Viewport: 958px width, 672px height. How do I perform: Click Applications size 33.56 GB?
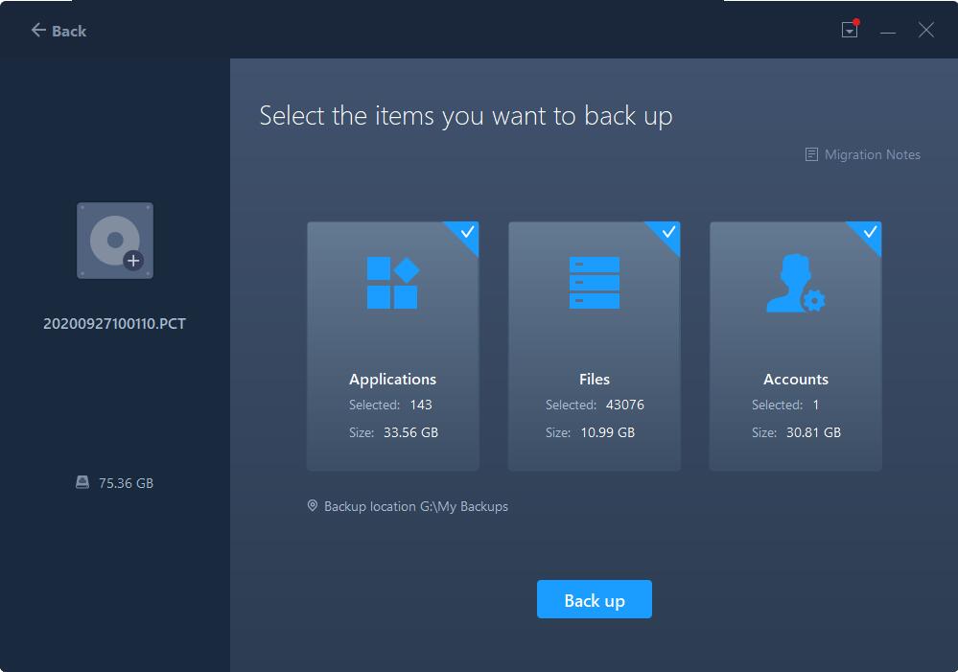pyautogui.click(x=410, y=432)
